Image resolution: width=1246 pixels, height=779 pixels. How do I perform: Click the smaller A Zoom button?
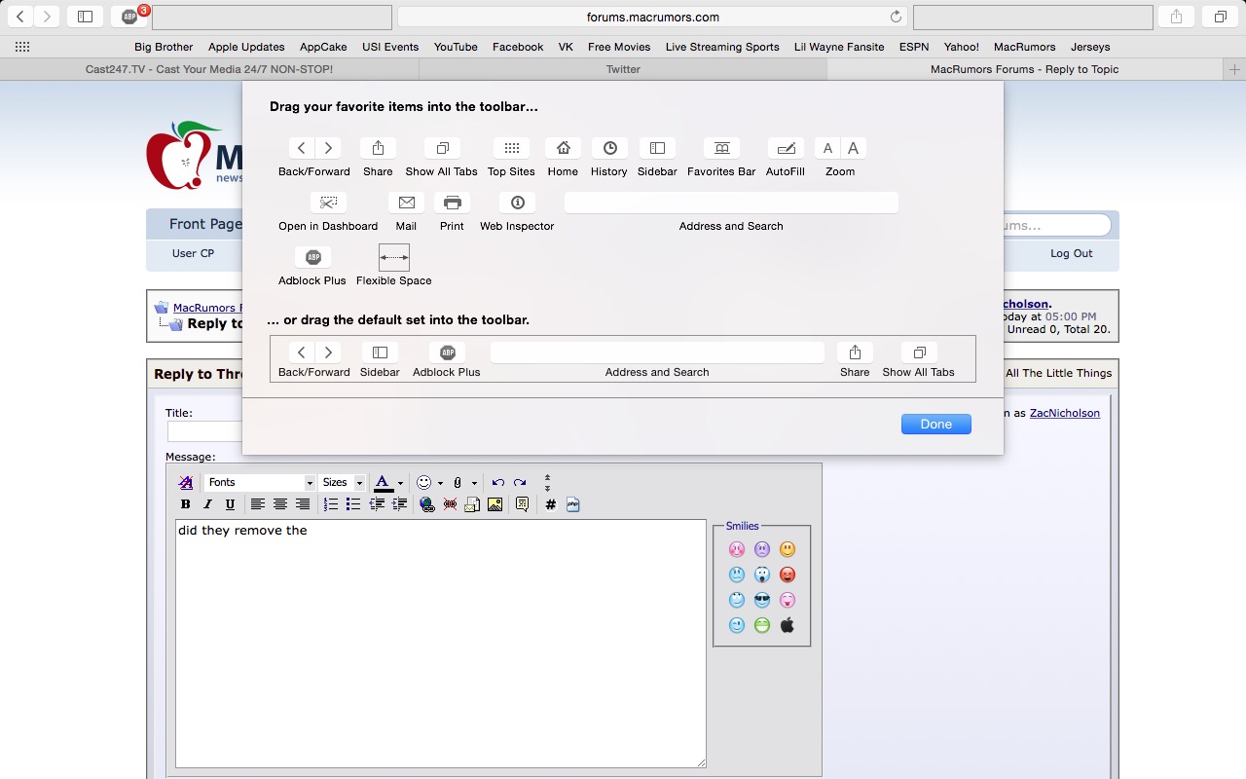click(827, 148)
